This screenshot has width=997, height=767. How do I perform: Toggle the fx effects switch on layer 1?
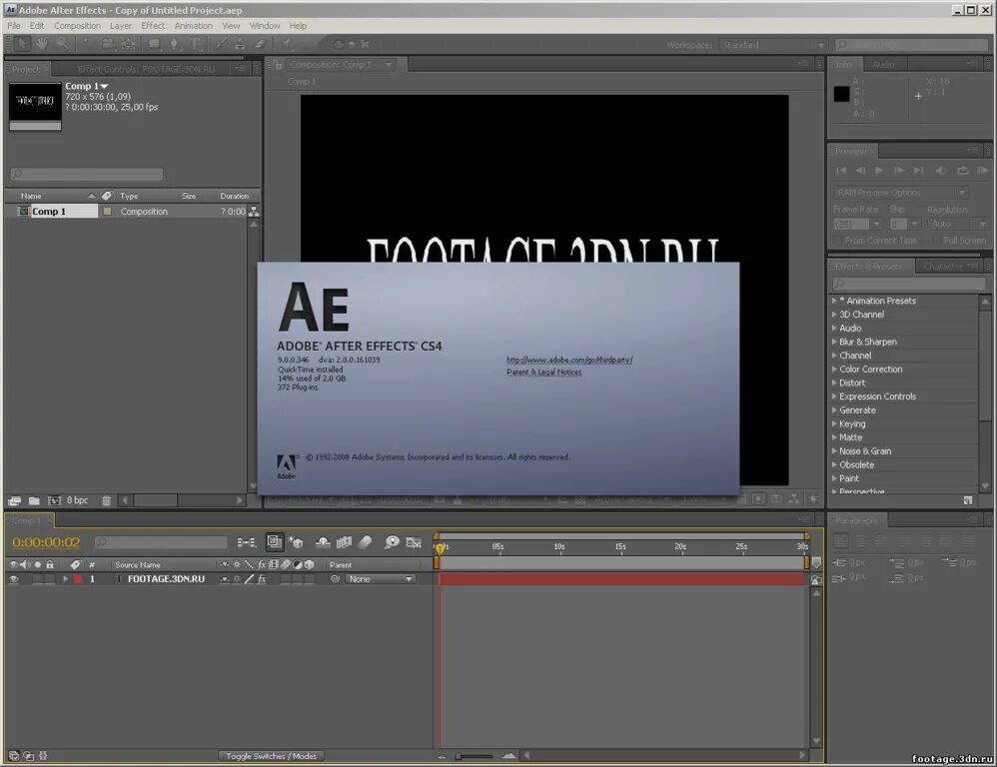coord(262,579)
